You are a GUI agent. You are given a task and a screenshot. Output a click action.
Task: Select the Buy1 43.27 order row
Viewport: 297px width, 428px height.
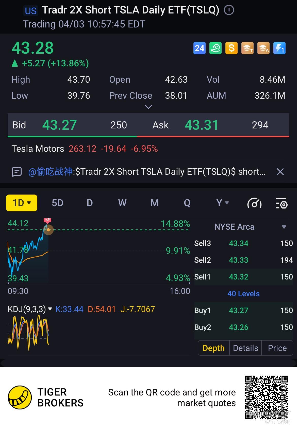pyautogui.click(x=243, y=311)
